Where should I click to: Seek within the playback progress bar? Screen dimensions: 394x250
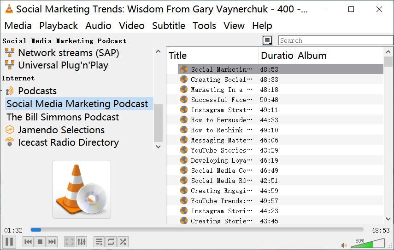(x=197, y=230)
